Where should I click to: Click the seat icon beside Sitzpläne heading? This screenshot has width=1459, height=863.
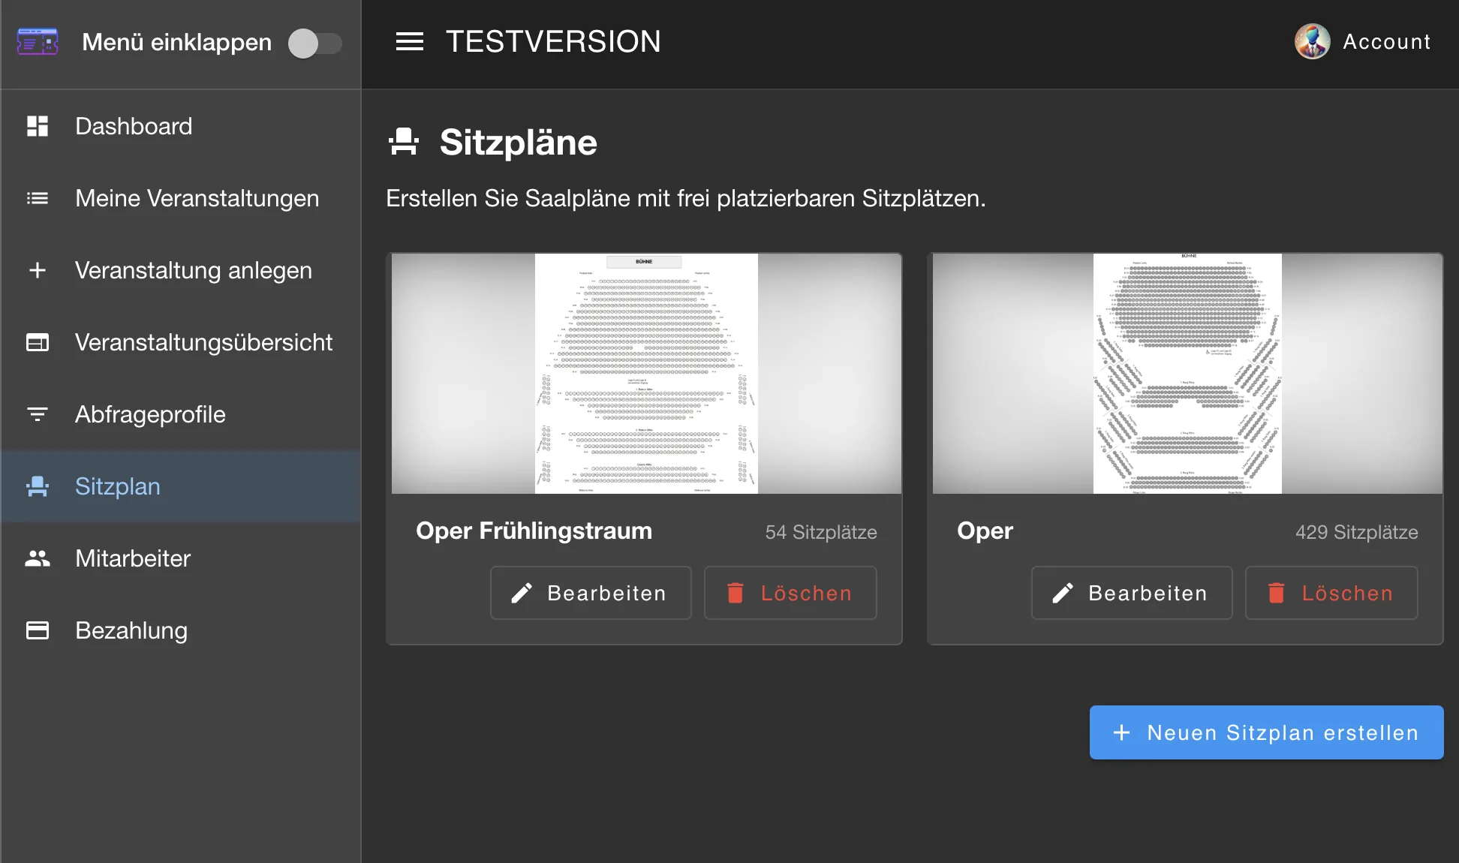point(404,142)
